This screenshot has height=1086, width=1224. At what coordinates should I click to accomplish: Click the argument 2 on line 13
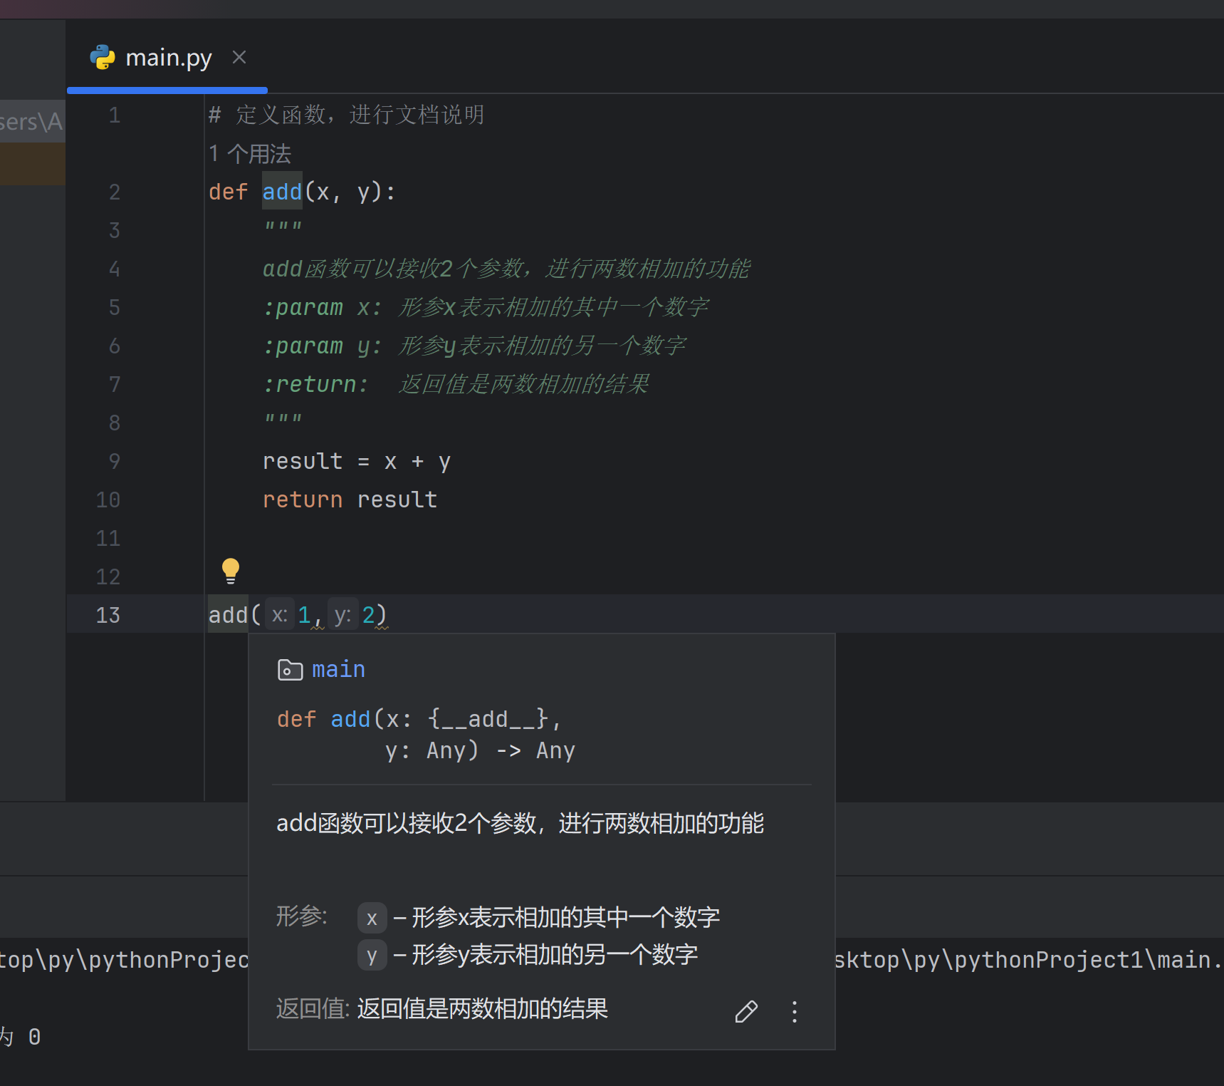[x=368, y=614]
